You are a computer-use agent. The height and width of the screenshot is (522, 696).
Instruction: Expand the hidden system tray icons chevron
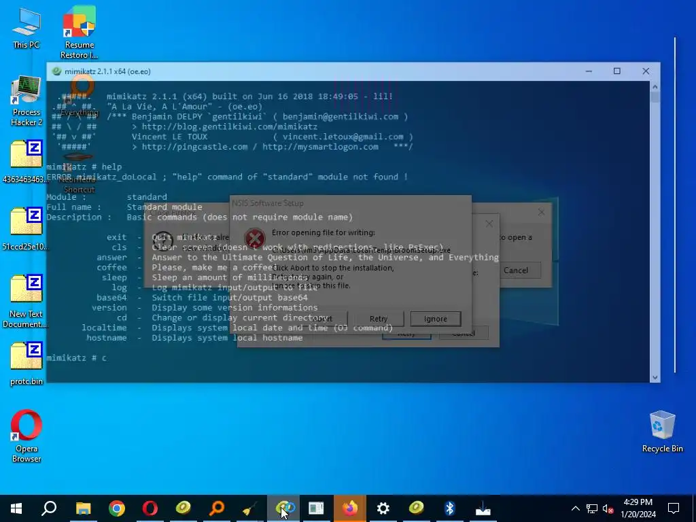point(575,508)
